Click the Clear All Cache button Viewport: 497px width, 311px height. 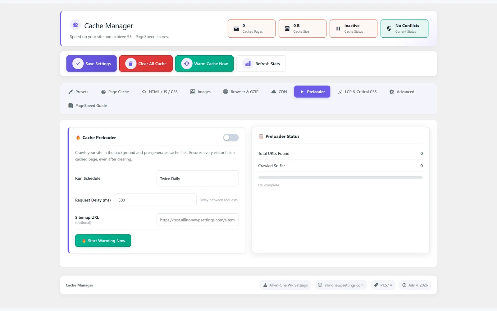(x=146, y=63)
